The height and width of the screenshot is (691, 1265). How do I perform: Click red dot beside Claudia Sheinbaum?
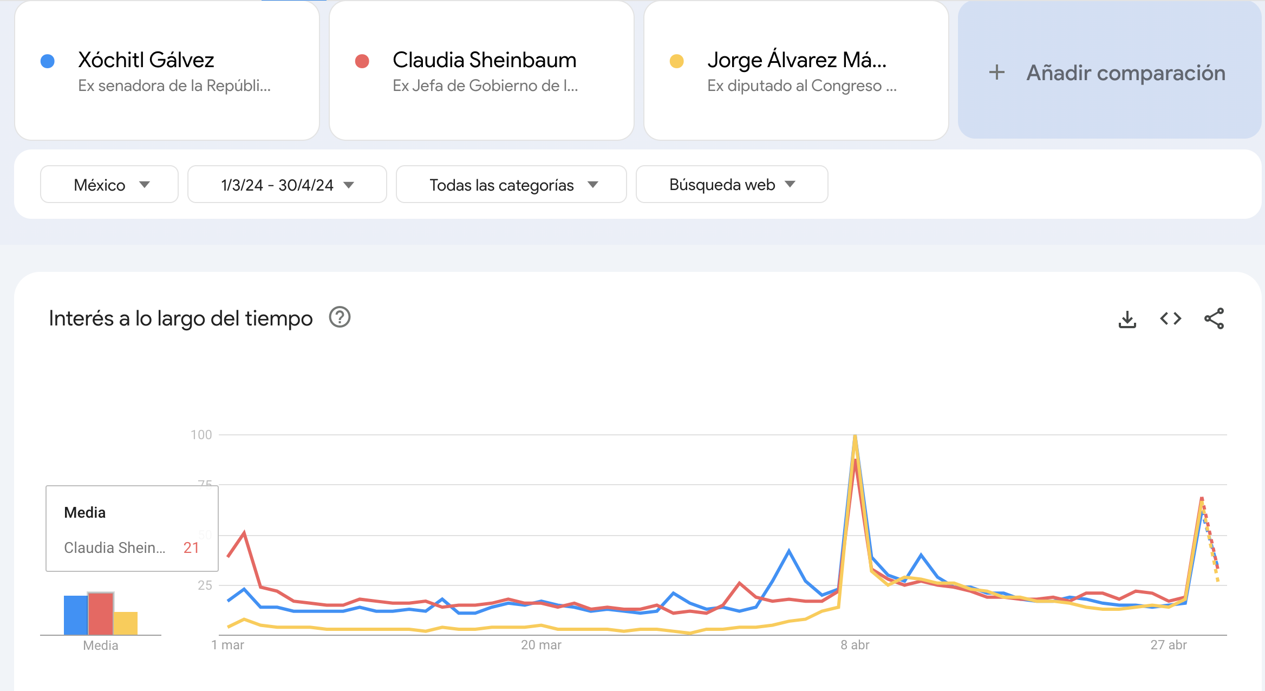pos(362,61)
